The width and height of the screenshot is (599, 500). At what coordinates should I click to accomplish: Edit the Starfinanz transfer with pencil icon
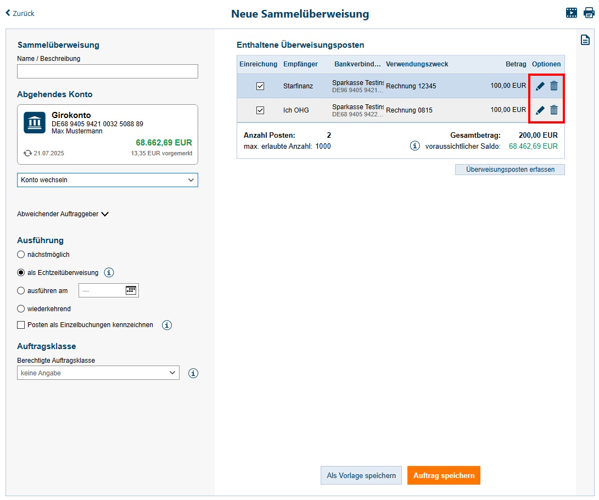(x=540, y=86)
